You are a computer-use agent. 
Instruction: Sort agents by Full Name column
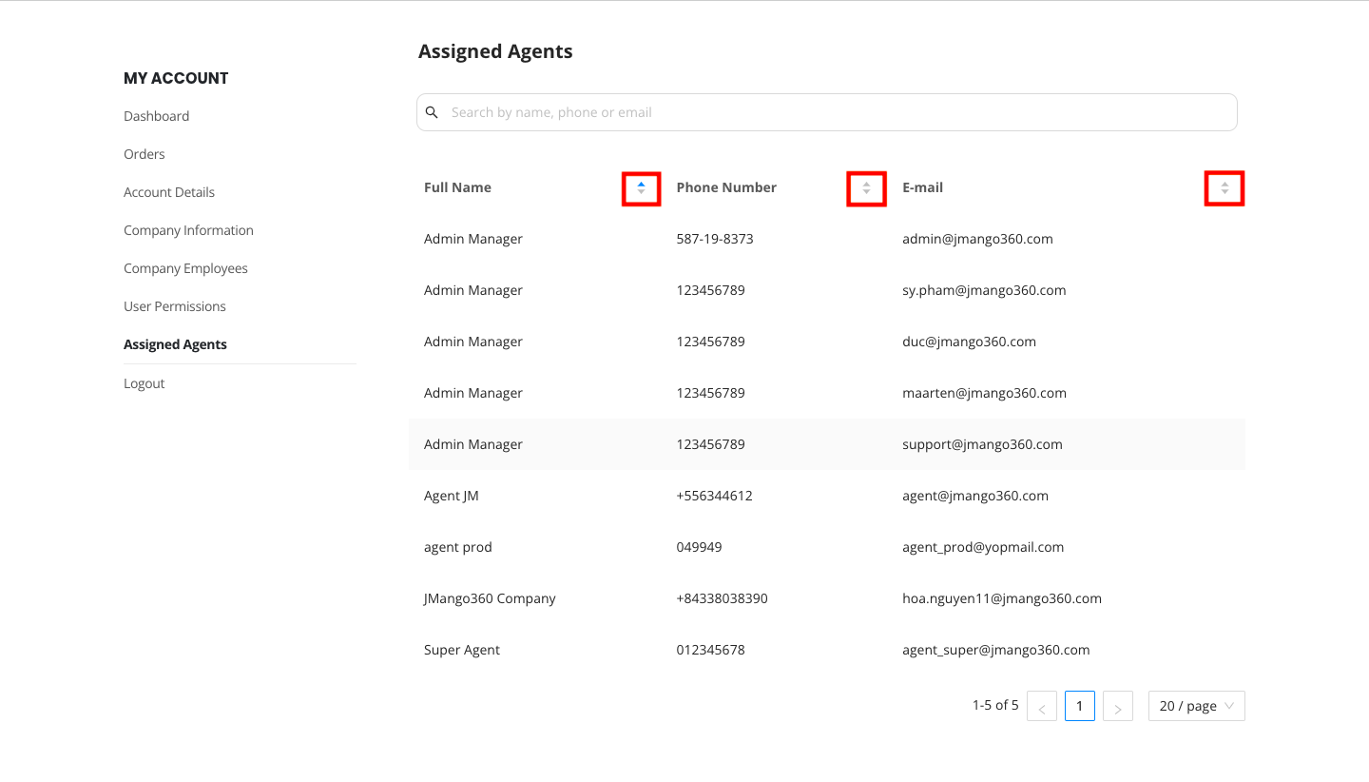[x=642, y=188]
